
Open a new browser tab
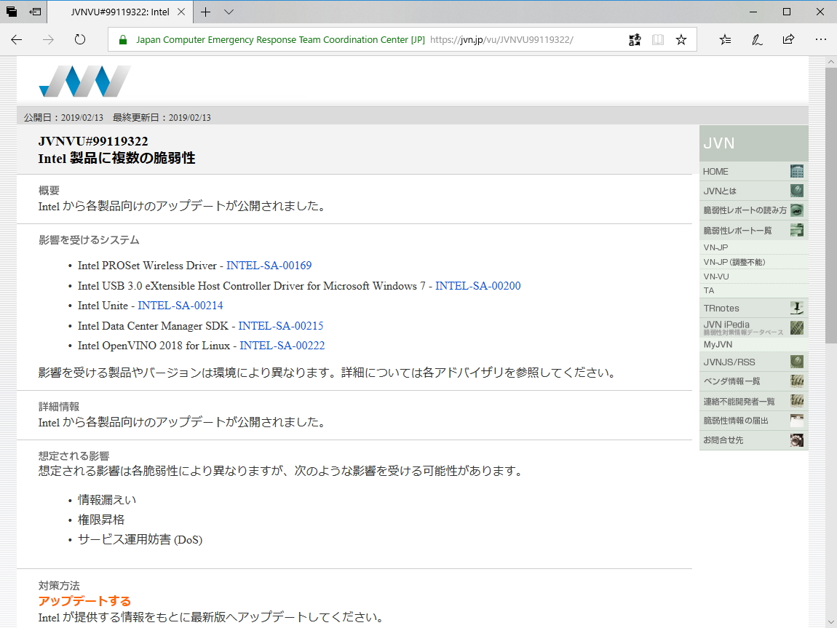(x=205, y=12)
